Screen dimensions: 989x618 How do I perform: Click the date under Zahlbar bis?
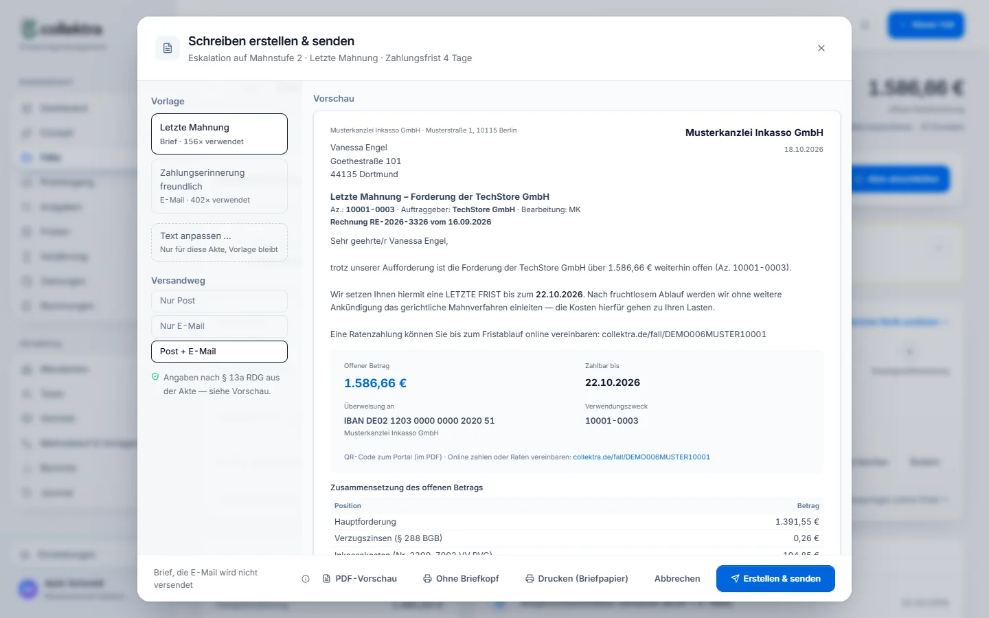613,383
